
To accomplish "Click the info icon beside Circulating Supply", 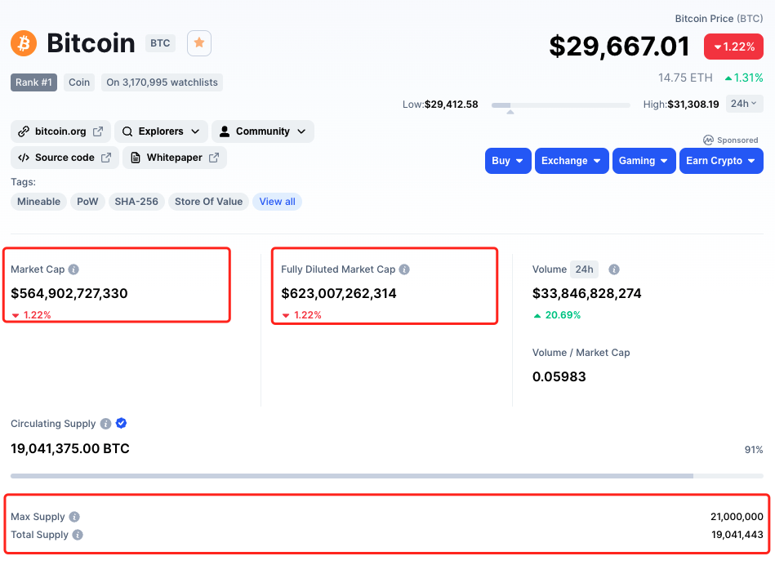I will click(x=106, y=424).
